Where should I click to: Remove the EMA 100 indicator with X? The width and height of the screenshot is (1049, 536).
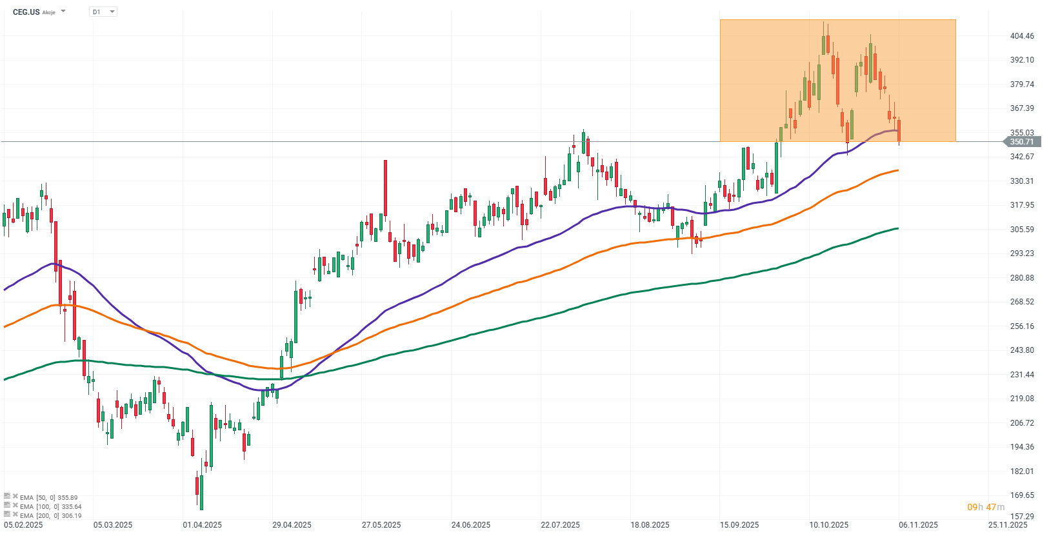tap(15, 506)
